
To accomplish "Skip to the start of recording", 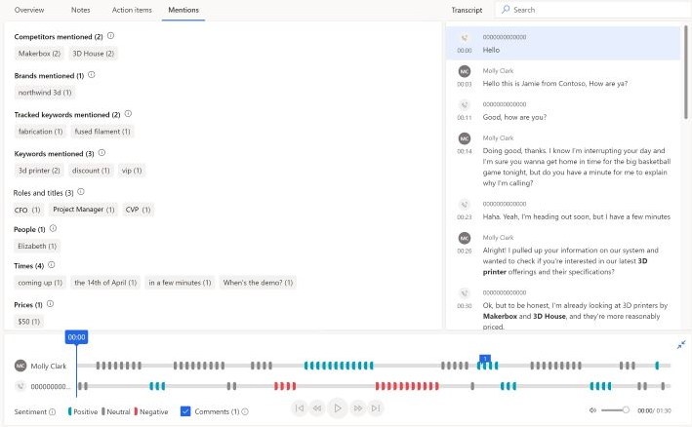I will click(300, 408).
